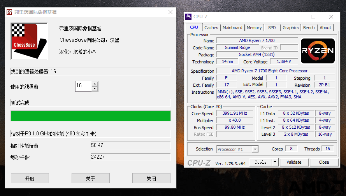Click the 关于 (About) button in Fritz benchmark
Image resolution: width=346 pixels, height=196 pixels.
coord(90,178)
